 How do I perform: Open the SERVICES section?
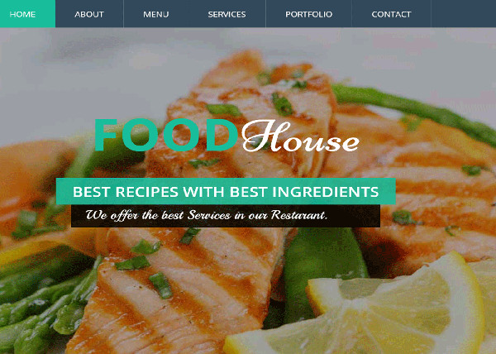(x=227, y=14)
